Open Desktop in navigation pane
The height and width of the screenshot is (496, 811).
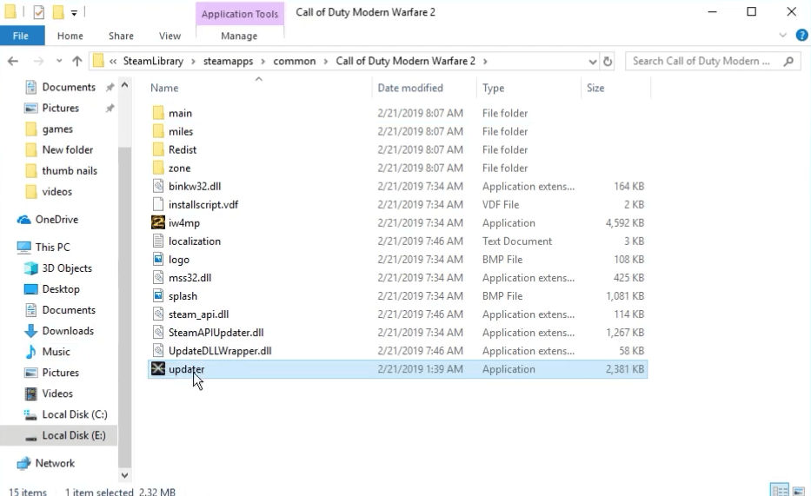[x=52, y=289]
